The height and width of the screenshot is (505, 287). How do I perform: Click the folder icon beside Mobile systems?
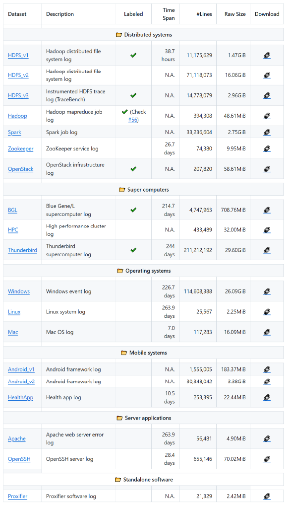pyautogui.click(x=124, y=353)
